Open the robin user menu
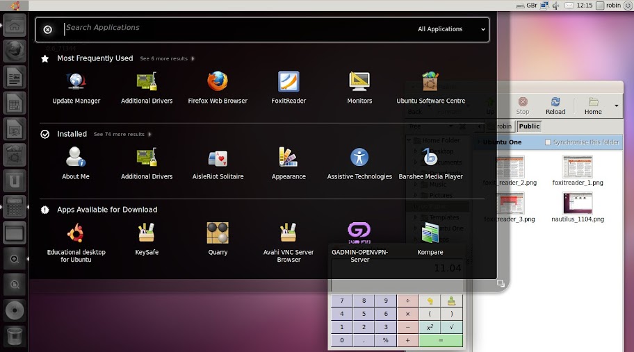 tap(608, 6)
